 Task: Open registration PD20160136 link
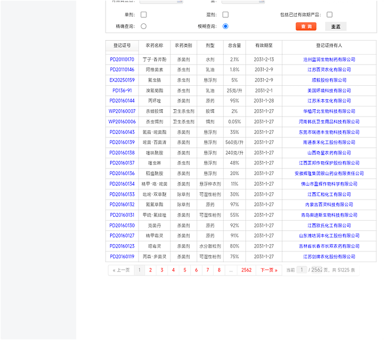(x=122, y=173)
